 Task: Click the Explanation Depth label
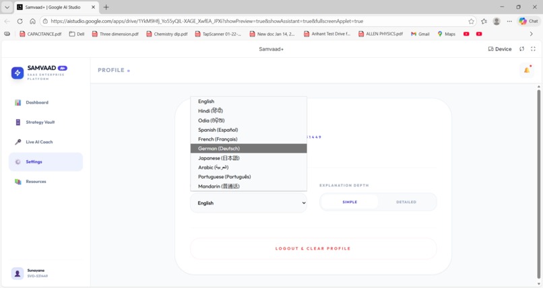pyautogui.click(x=344, y=185)
